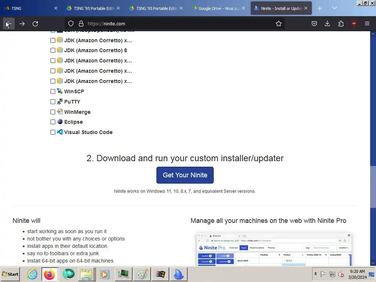Check the last JDK (Amazon Corretto) x... checkbox

pos(53,81)
